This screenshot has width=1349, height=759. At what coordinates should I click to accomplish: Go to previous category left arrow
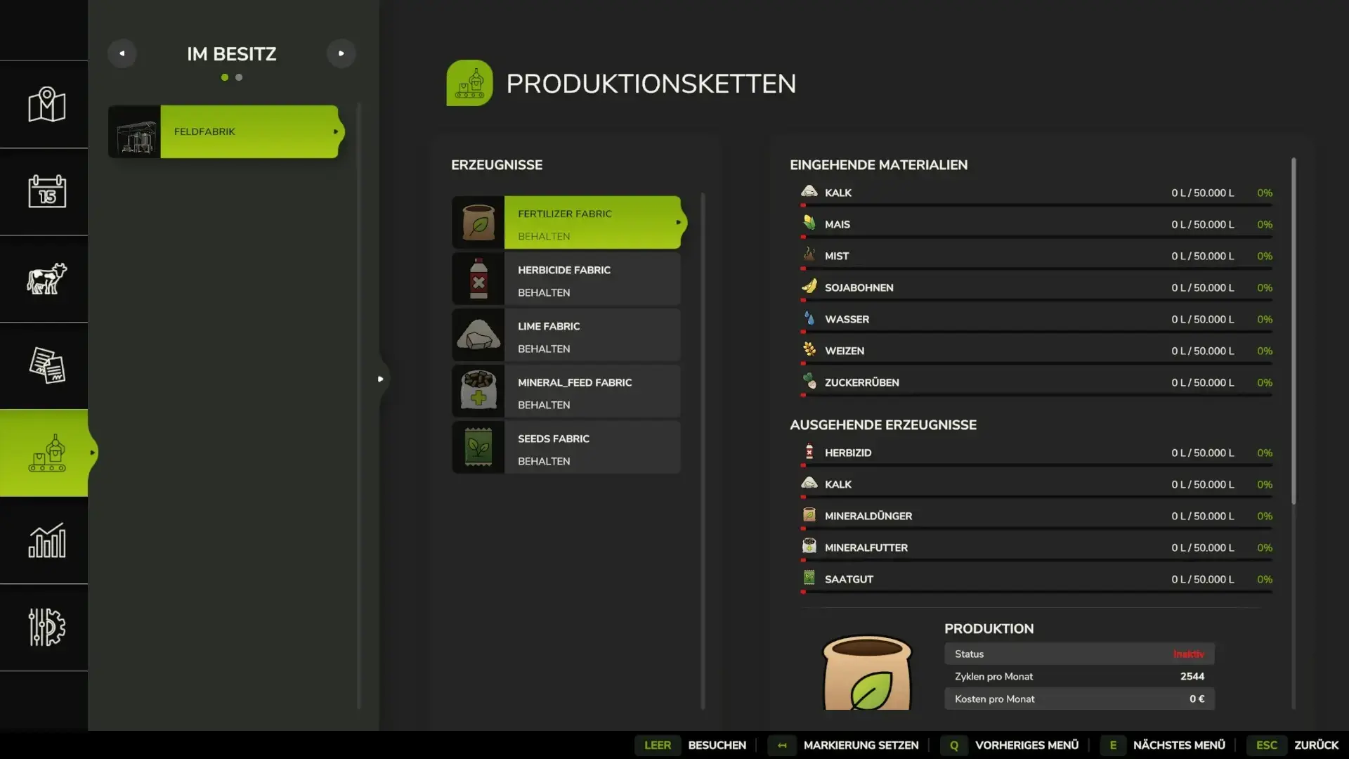[122, 53]
